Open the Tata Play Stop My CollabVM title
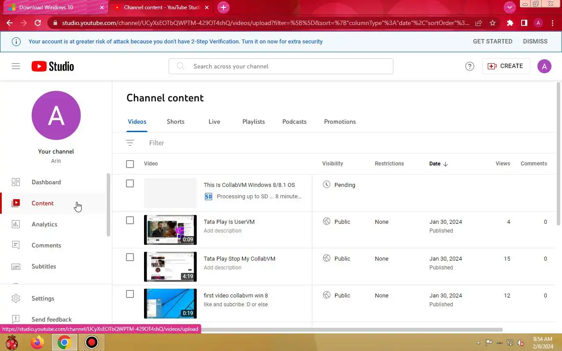Viewport: 562px width, 351px height. coord(239,258)
